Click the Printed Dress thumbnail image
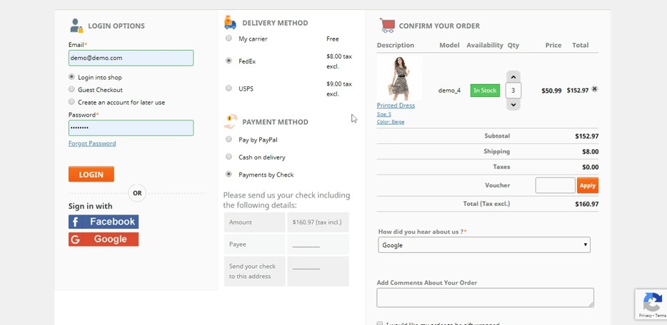Viewport: 667px width, 325px height. click(399, 78)
